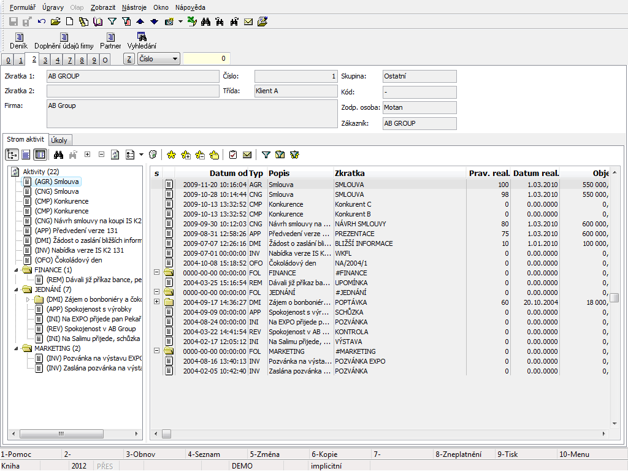
Task: Click the open folder icon in the top toolbar
Action: point(56,21)
